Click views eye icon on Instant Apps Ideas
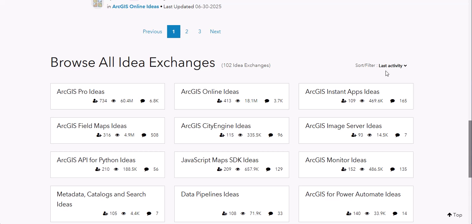472x224 pixels. click(362, 101)
